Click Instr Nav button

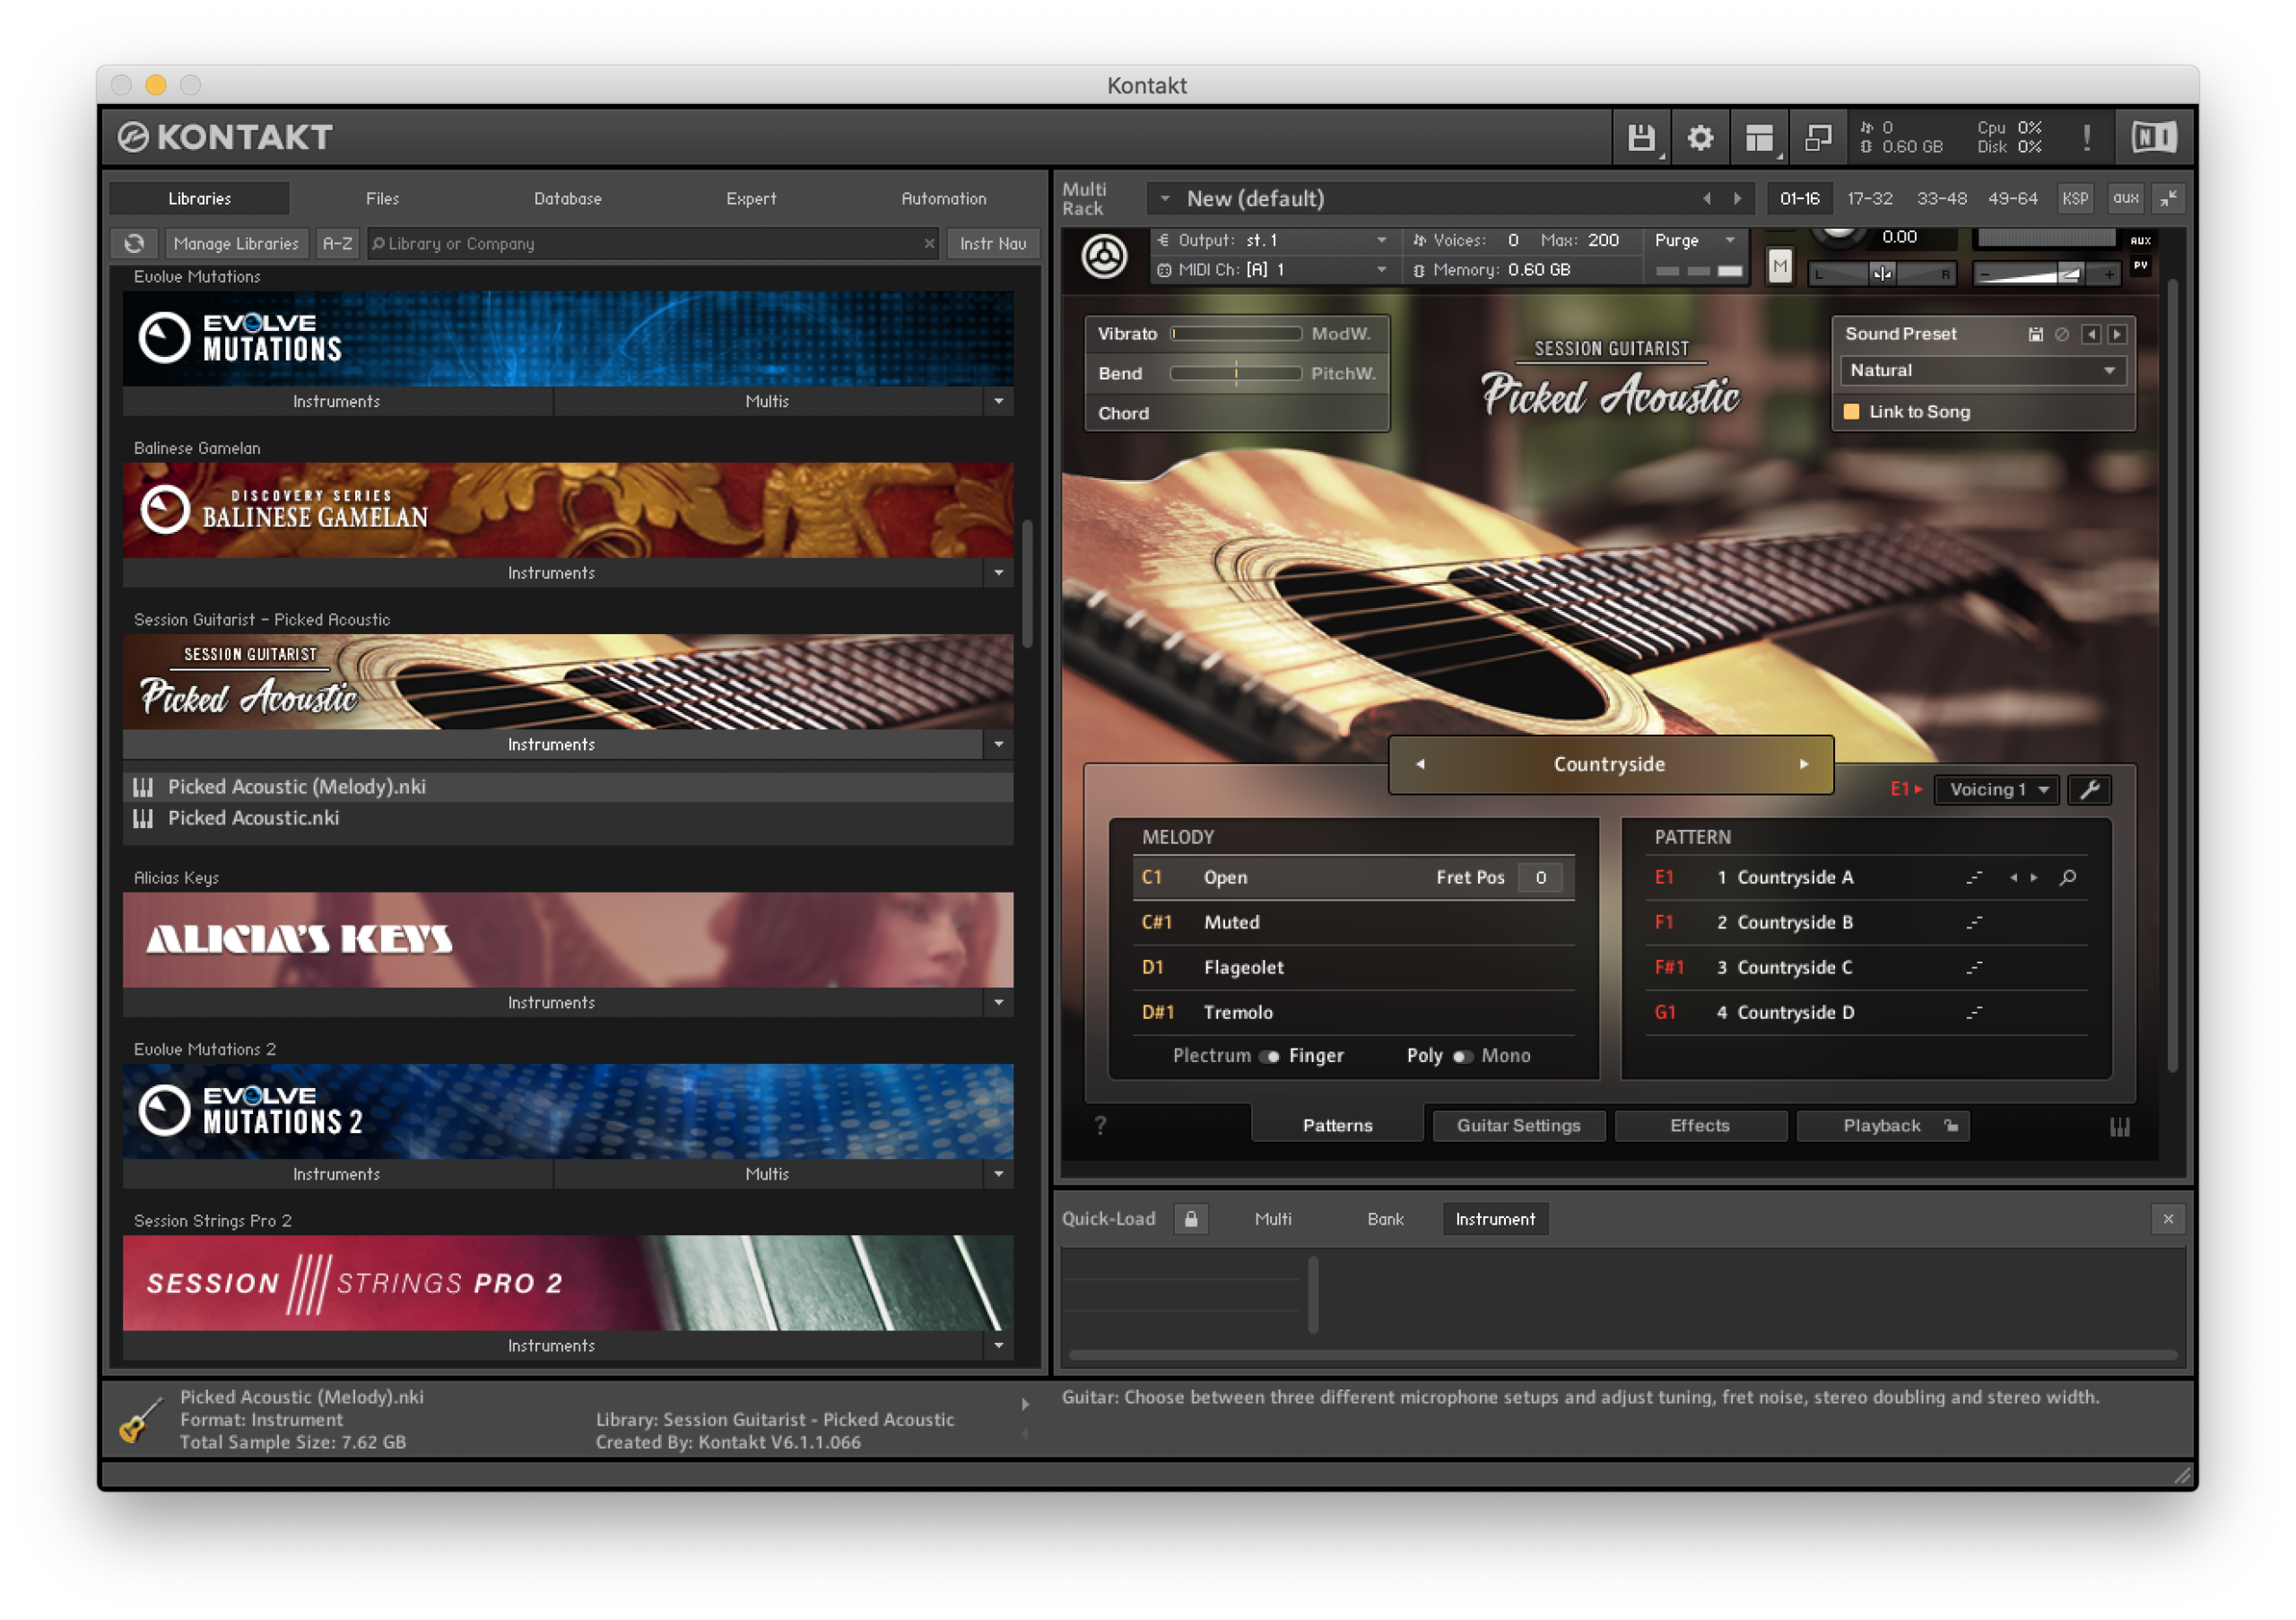click(x=993, y=244)
